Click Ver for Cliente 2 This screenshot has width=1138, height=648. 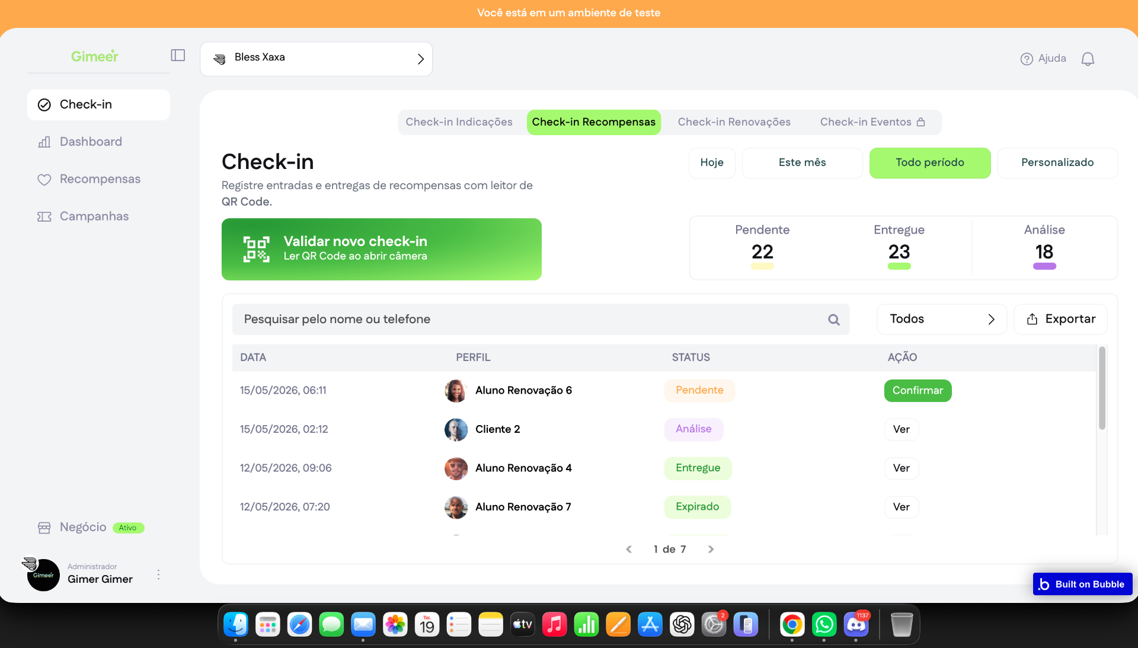(x=901, y=429)
